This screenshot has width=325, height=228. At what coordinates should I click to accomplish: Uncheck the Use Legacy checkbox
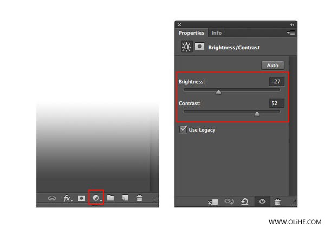[183, 129]
